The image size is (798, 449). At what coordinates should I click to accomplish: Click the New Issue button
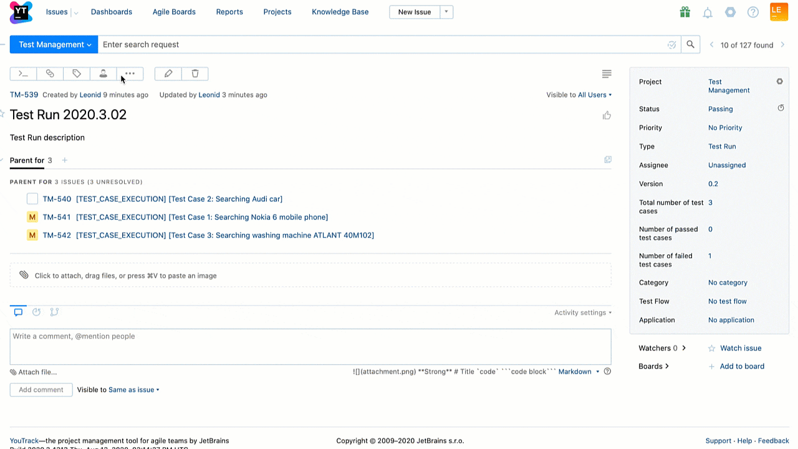coord(415,12)
